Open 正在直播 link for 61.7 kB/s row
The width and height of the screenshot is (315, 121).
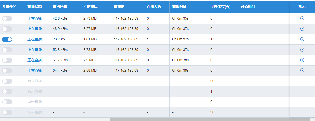[x=35, y=60]
